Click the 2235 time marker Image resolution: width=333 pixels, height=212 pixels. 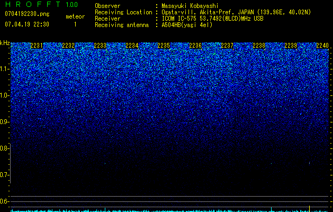point(164,46)
